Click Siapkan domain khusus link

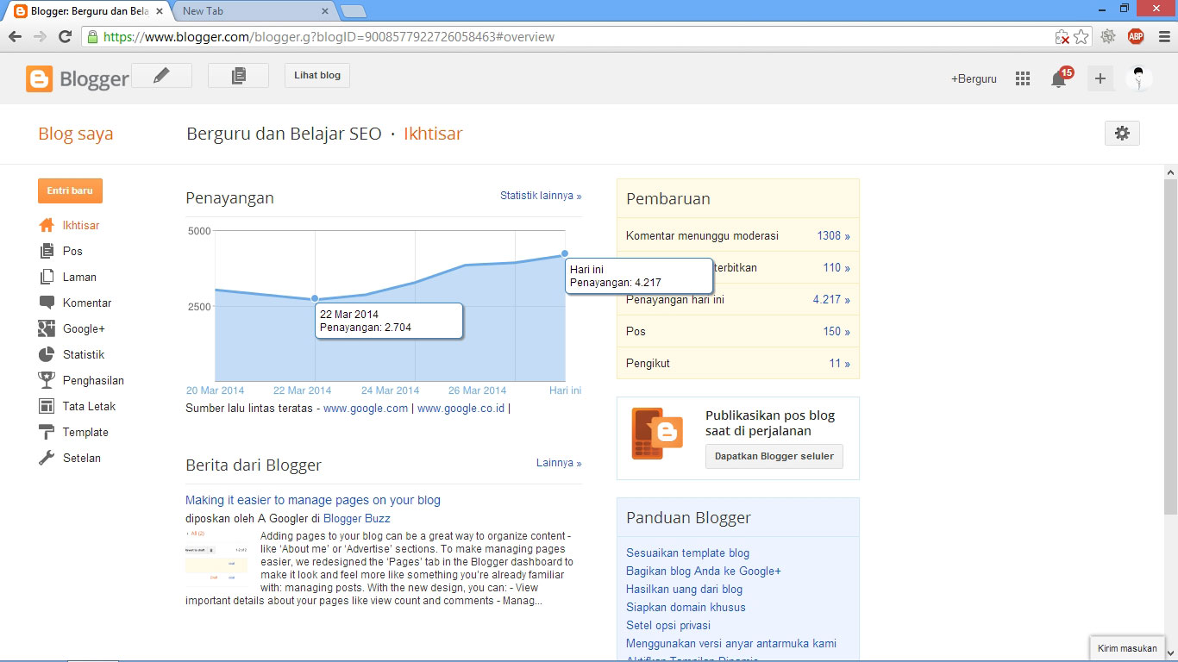tap(686, 608)
